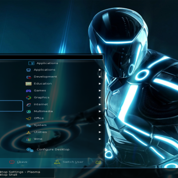The width and height of the screenshot is (178, 178).
Task: Click the Applications header monitor icon
Action: point(31,63)
